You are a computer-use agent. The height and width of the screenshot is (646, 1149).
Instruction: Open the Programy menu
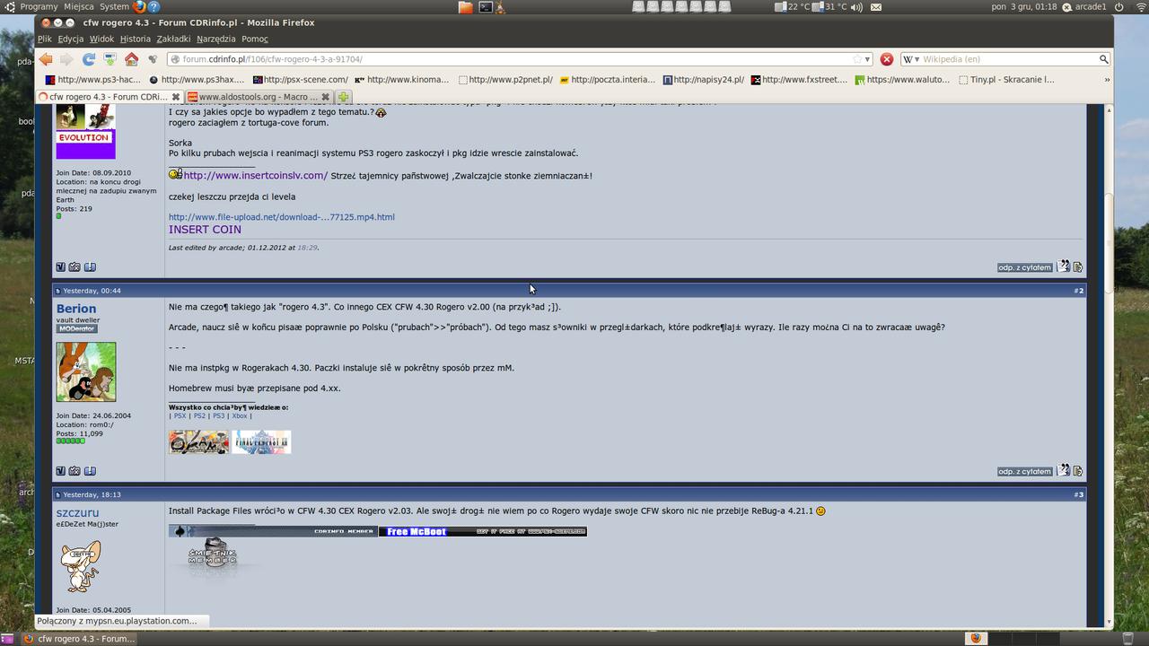(39, 6)
